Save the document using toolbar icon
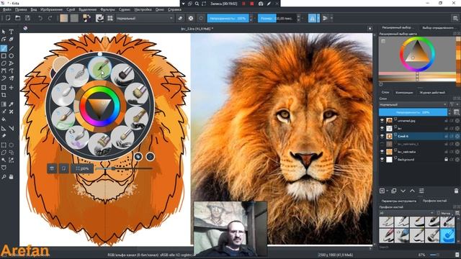Image resolution: width=461 pixels, height=259 pixels. click(27, 18)
